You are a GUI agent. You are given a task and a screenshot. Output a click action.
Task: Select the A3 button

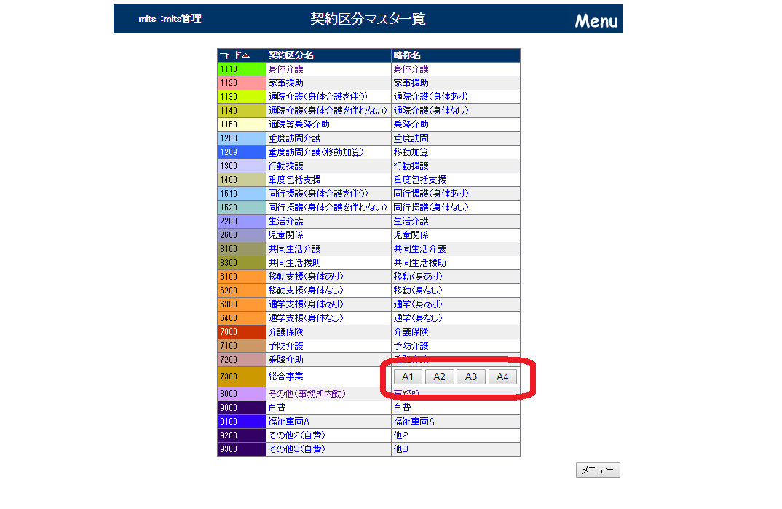coord(470,376)
